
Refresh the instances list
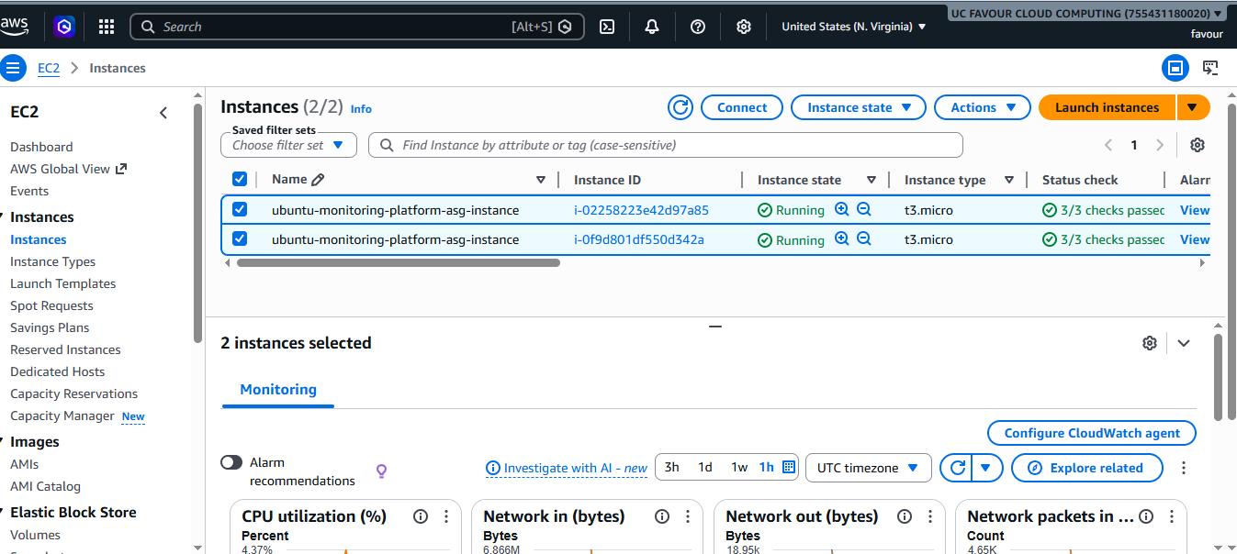click(x=680, y=107)
